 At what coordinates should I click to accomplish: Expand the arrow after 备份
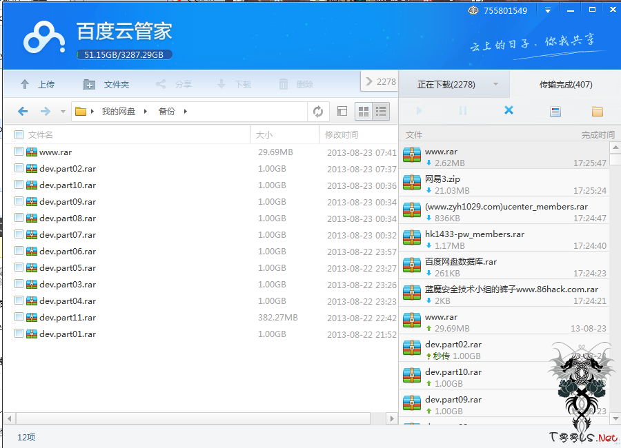186,111
